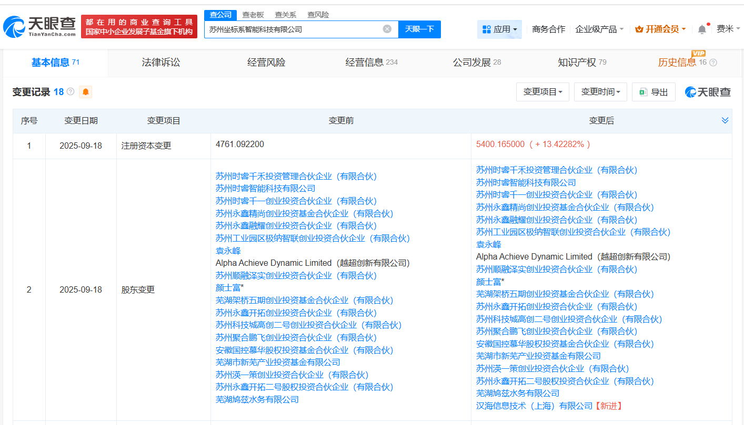
Task: Click the orange change-record alert bell
Action: 86,92
